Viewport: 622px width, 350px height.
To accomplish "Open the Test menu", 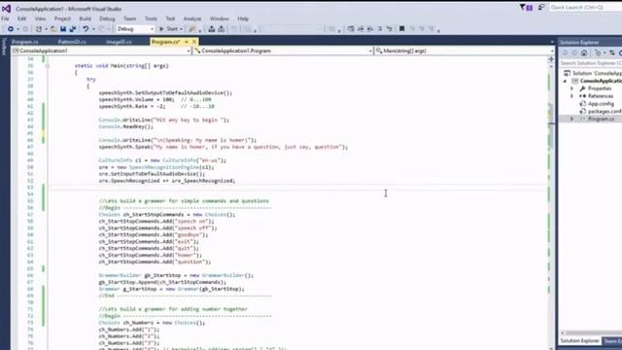I will tap(170, 18).
